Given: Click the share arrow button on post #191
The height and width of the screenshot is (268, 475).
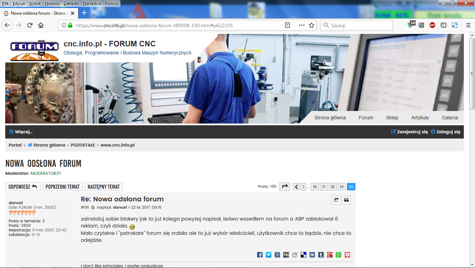Looking at the screenshot, I should 336,200.
